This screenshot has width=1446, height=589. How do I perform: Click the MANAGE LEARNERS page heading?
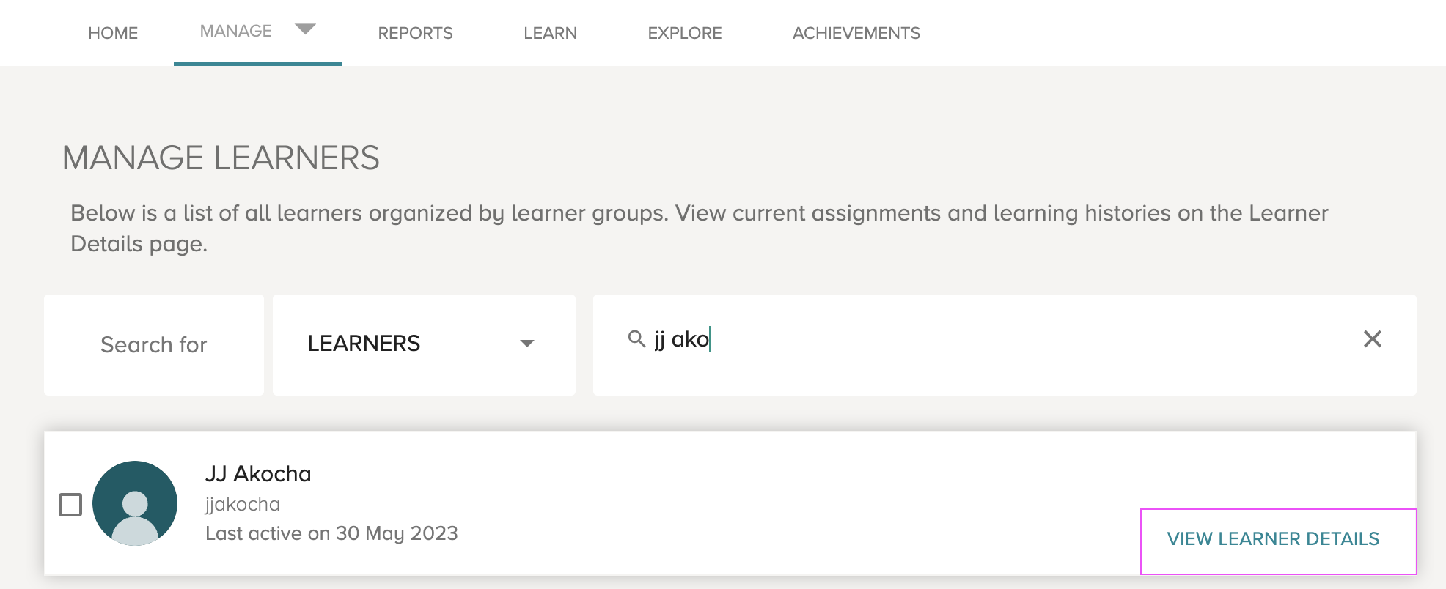click(221, 158)
